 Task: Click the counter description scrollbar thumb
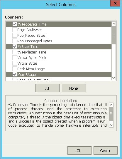click(x=111, y=114)
